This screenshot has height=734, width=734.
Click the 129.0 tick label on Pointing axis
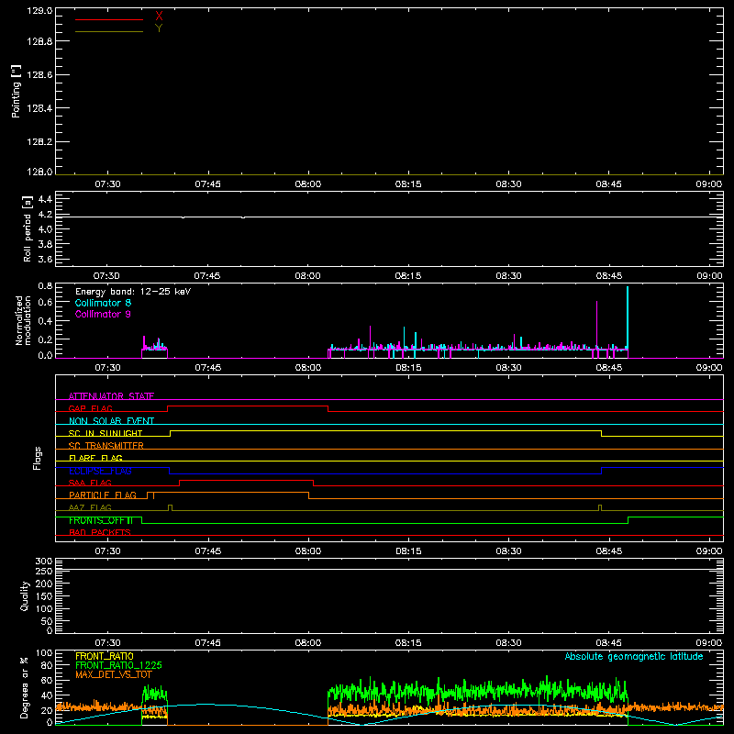point(39,11)
